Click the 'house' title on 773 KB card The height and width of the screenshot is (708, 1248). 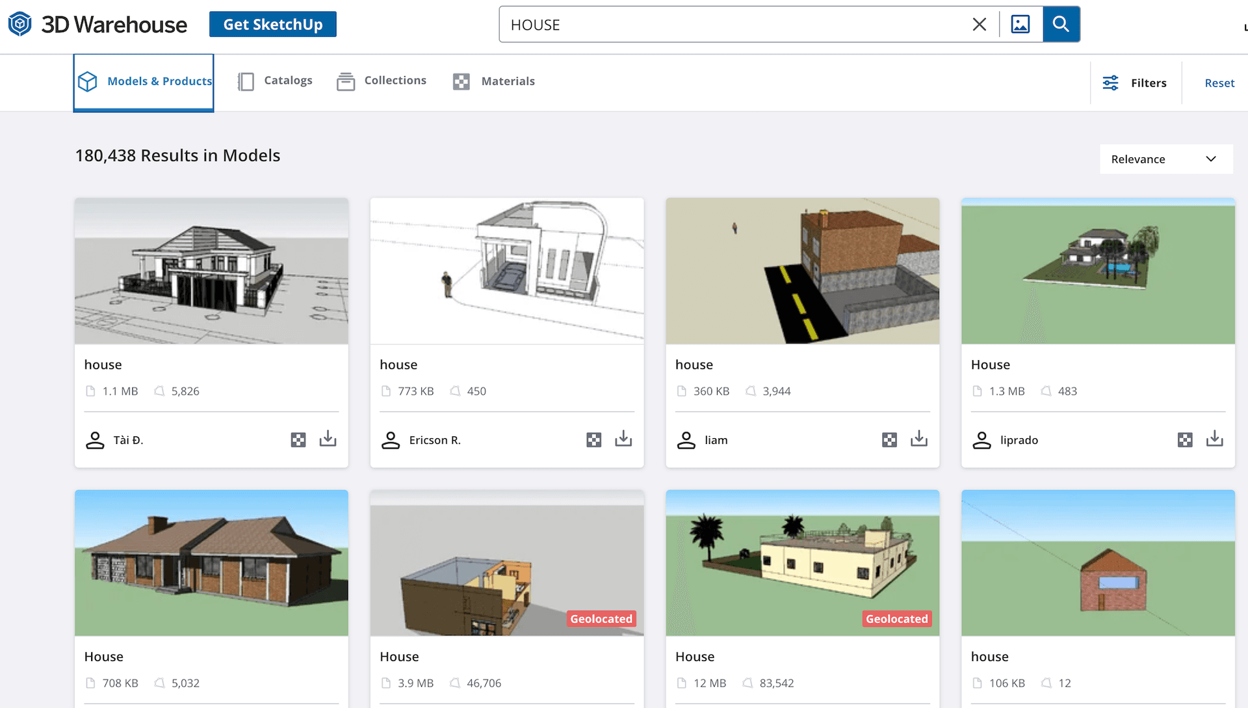[x=398, y=365]
